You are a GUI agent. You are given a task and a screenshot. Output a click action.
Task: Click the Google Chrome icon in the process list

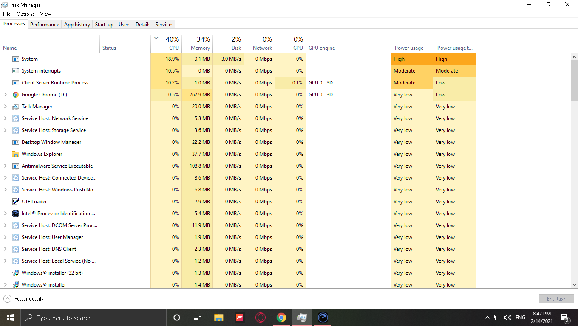(16, 95)
